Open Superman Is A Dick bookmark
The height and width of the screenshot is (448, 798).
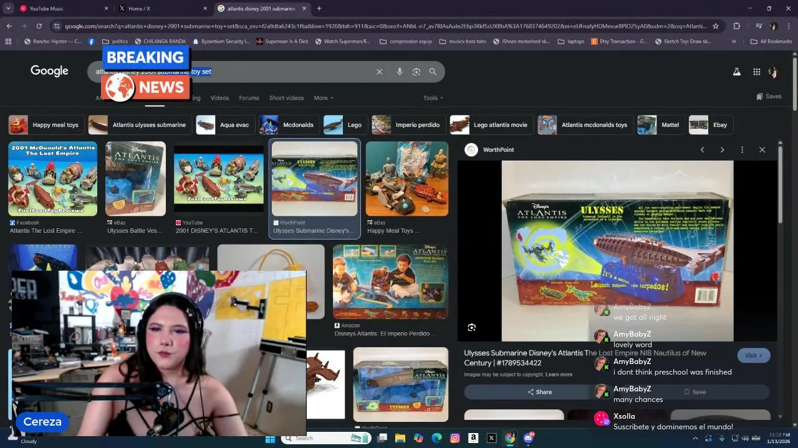click(282, 42)
